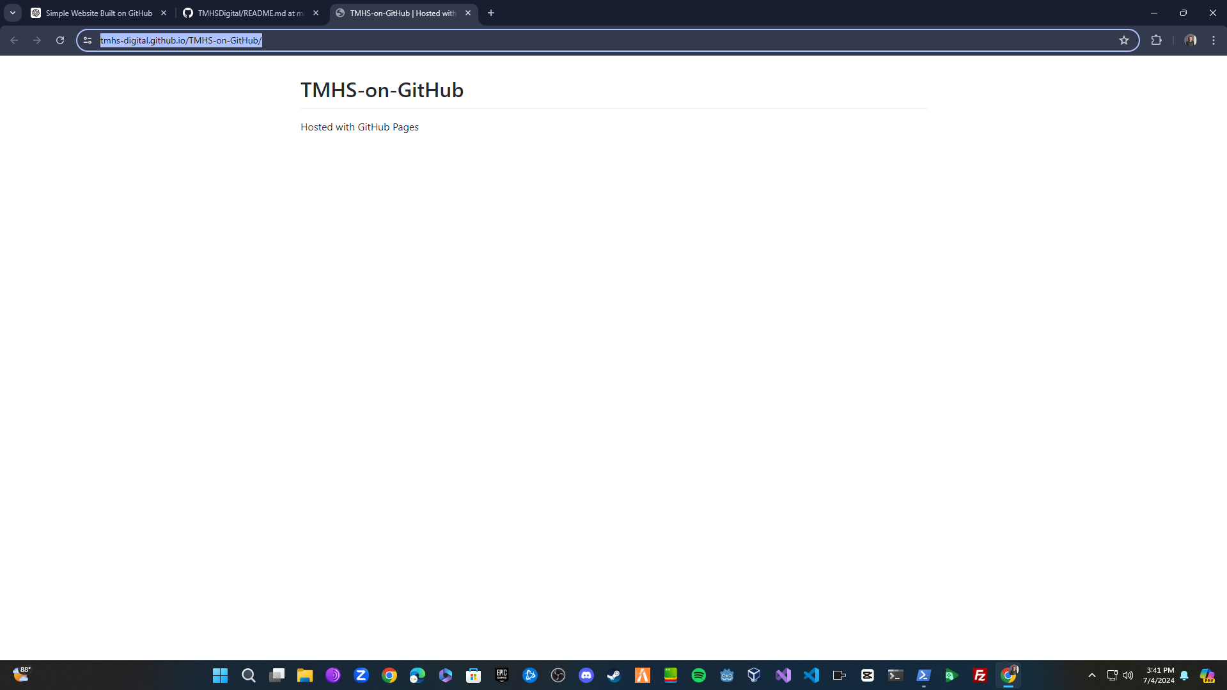1227x690 pixels.
Task: Open the weather widget showing 88°
Action: tap(21, 675)
